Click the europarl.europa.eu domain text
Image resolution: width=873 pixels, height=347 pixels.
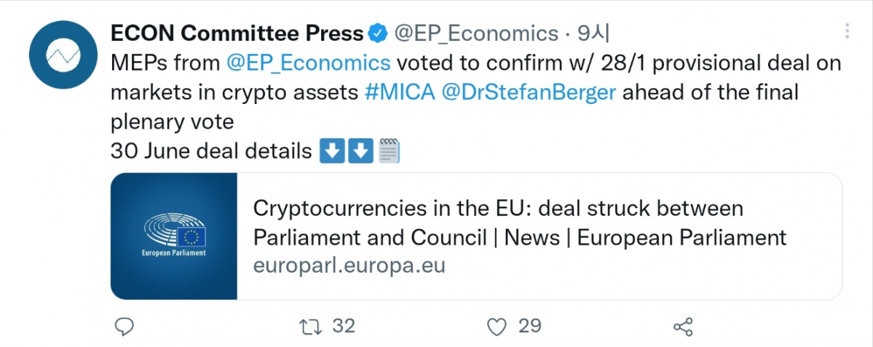tap(349, 266)
